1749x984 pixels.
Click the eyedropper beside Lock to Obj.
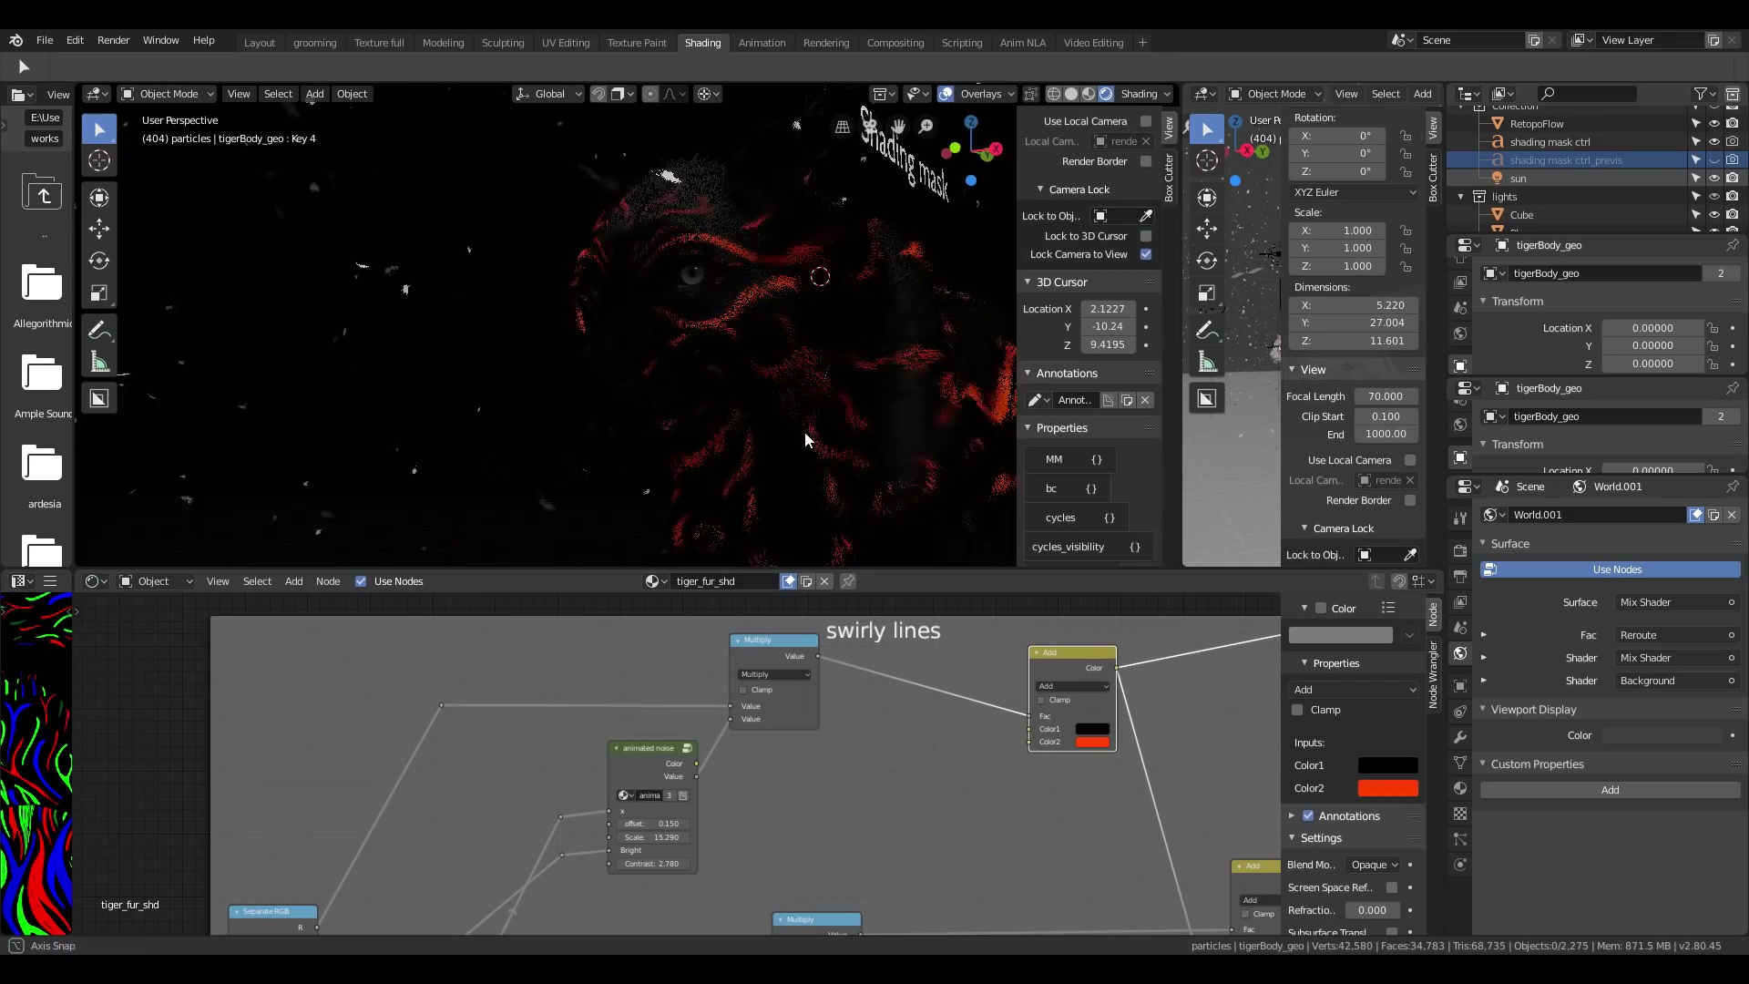(1146, 216)
